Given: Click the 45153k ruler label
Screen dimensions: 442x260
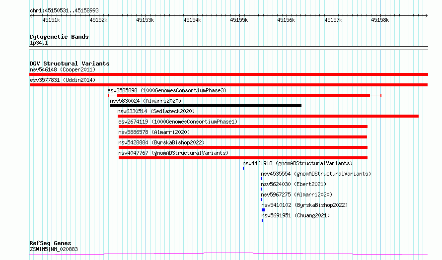Looking at the screenshot, I should 145,20.
